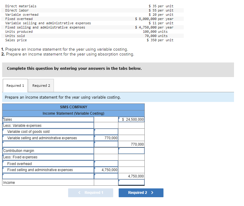Viewport: 244px width, 206px height.
Task: Click the blue Required 2 navigation button
Action: pos(141,193)
